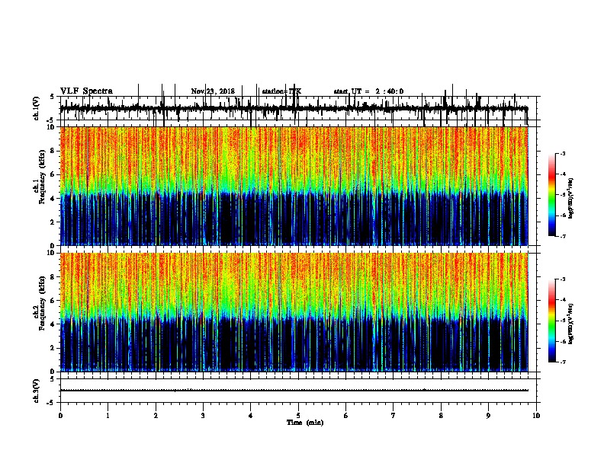Click inside the ch.1 spectrogram panel
The height and width of the screenshot is (466, 604).
pyautogui.click(x=294, y=186)
